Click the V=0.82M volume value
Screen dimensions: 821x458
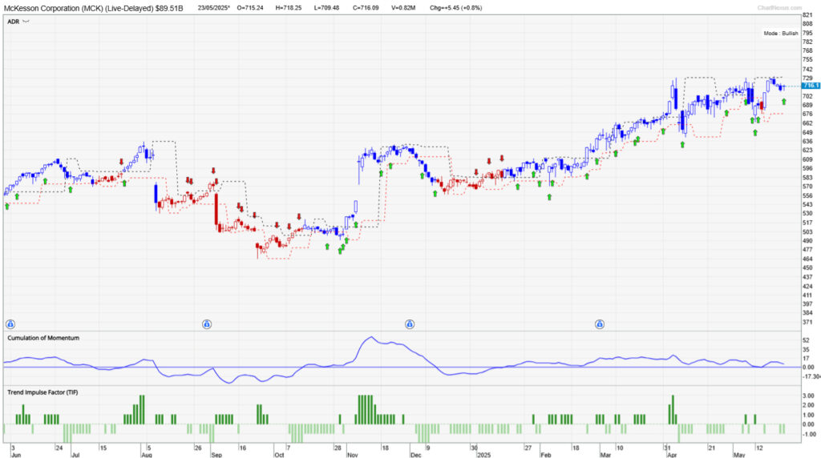coord(403,8)
